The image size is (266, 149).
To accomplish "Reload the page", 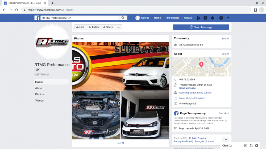I will 16,10.
